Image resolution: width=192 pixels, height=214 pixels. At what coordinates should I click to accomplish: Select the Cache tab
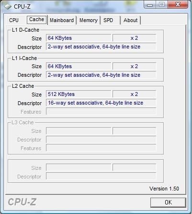coord(36,20)
